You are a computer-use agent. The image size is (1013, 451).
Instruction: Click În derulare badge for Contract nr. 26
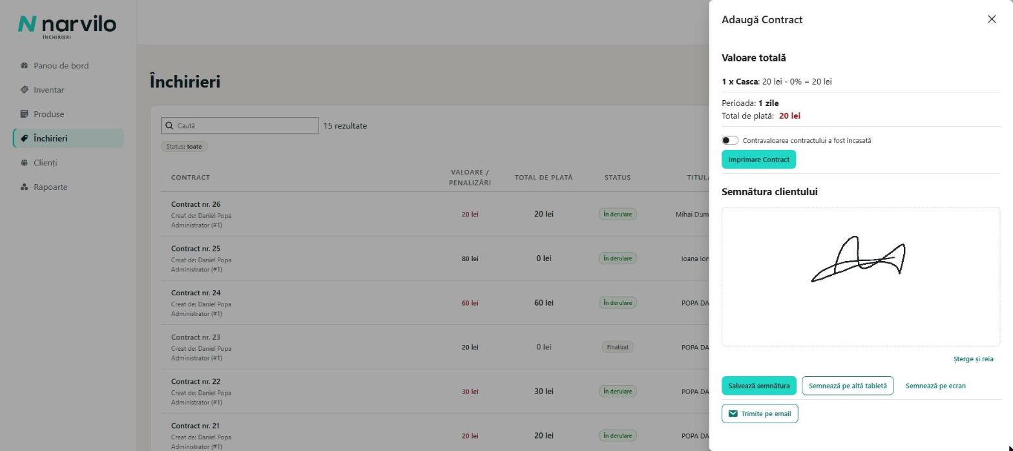[618, 214]
